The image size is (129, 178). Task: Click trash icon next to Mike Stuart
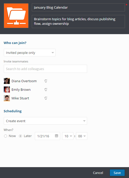click(x=46, y=98)
